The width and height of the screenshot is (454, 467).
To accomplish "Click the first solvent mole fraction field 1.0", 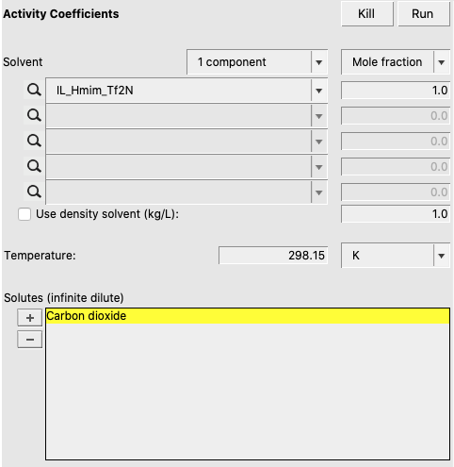I will (x=396, y=91).
